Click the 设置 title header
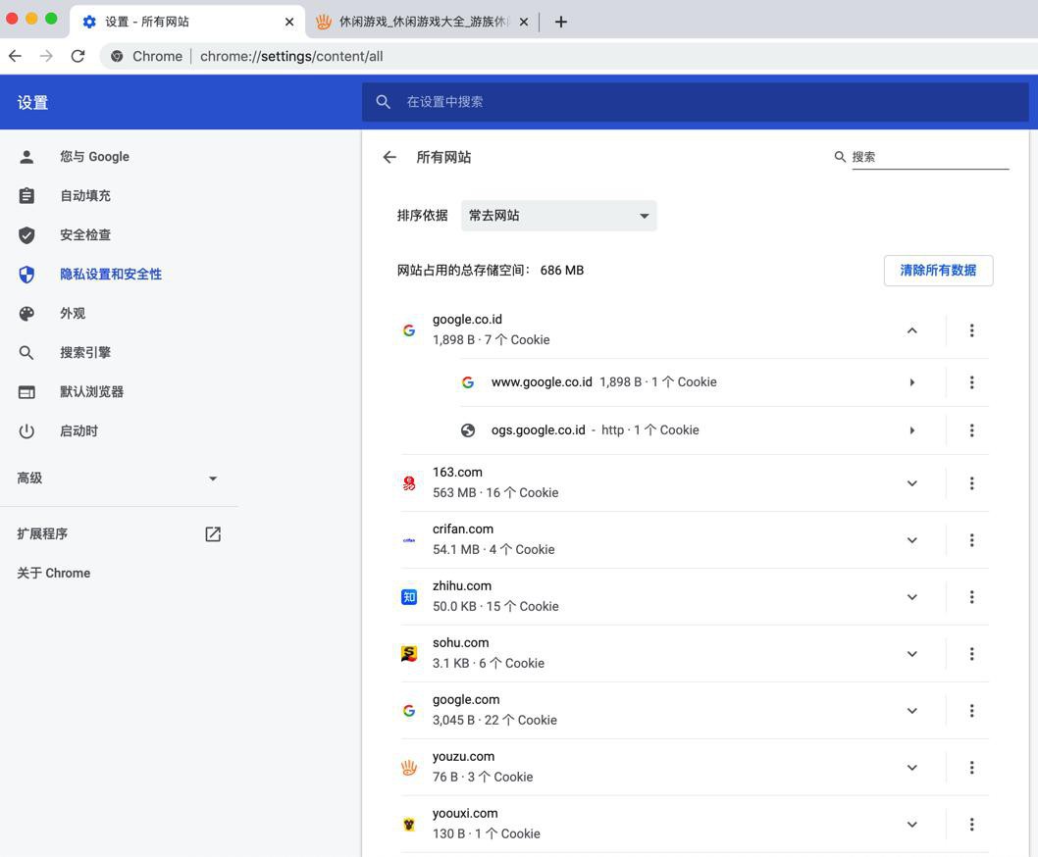 pos(32,103)
